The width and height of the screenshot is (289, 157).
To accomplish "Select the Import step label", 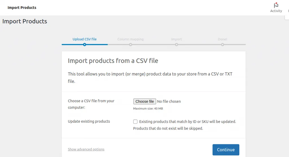I will [176, 39].
